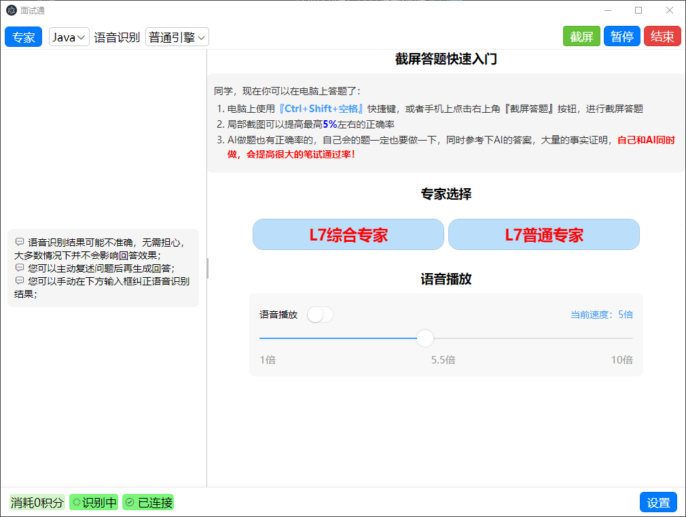Click the 消耗0积分 points badge
Image resolution: width=686 pixels, height=517 pixels.
click(37, 502)
